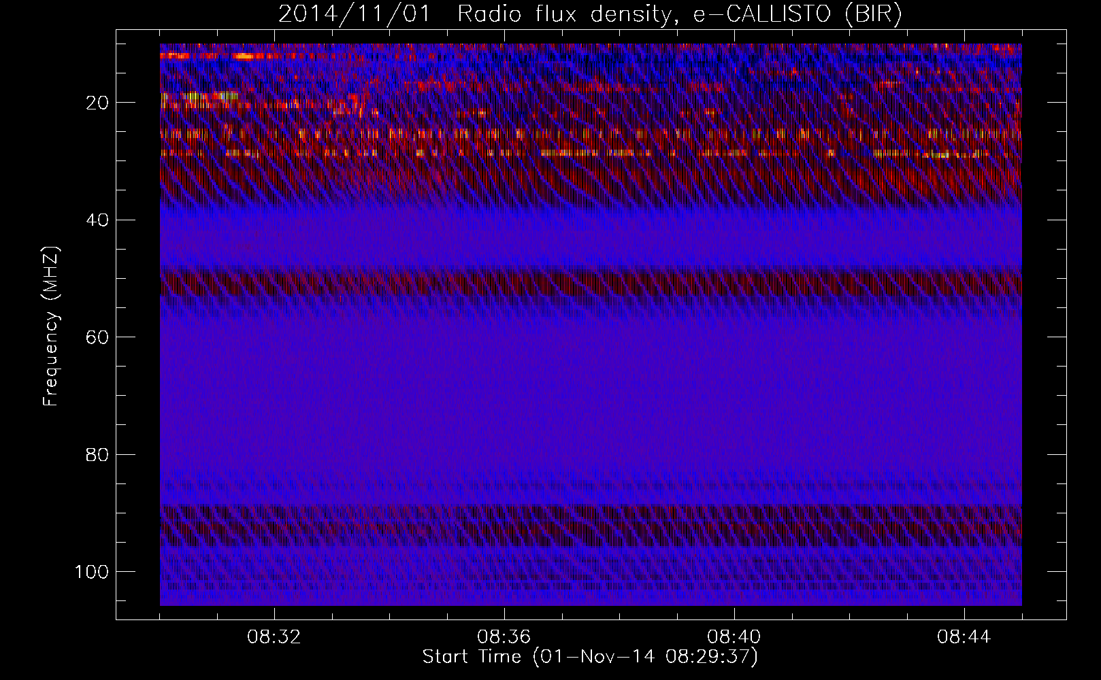Click the 100 frequency tick label
Viewport: 1101px width, 680px height.
pos(92,572)
